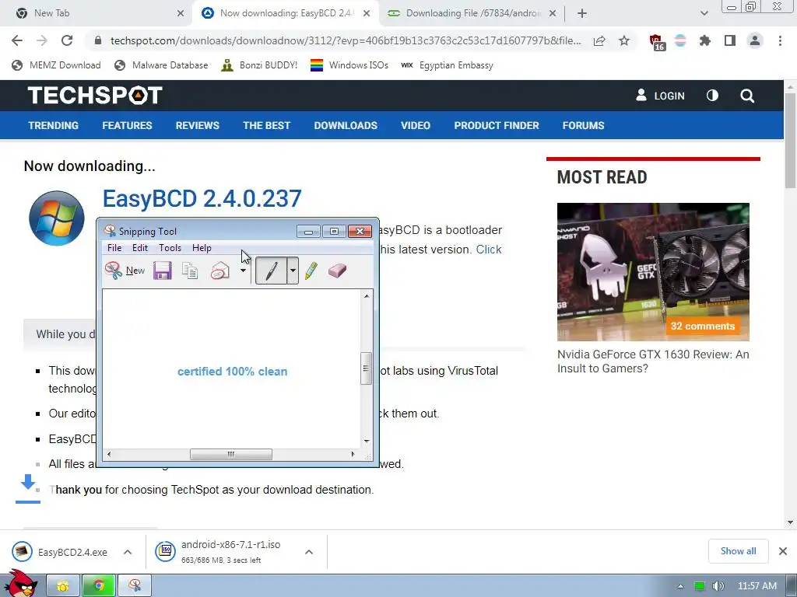Screen dimensions: 797x597
Task: Click the snip's scroll-down arrow
Action: (367, 442)
